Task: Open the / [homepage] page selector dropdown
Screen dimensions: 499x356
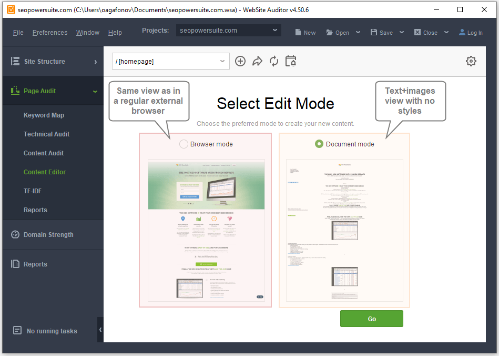Action: click(171, 61)
